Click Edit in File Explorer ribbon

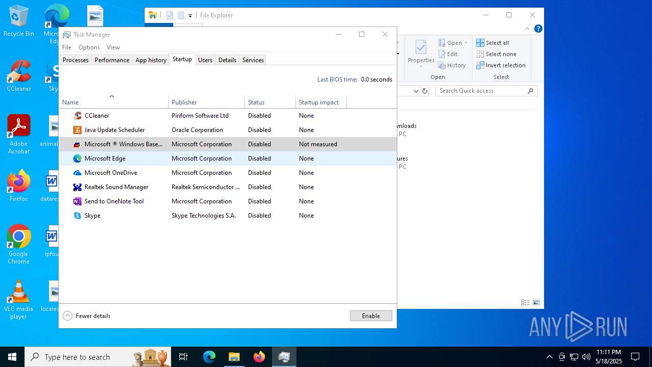[x=448, y=54]
